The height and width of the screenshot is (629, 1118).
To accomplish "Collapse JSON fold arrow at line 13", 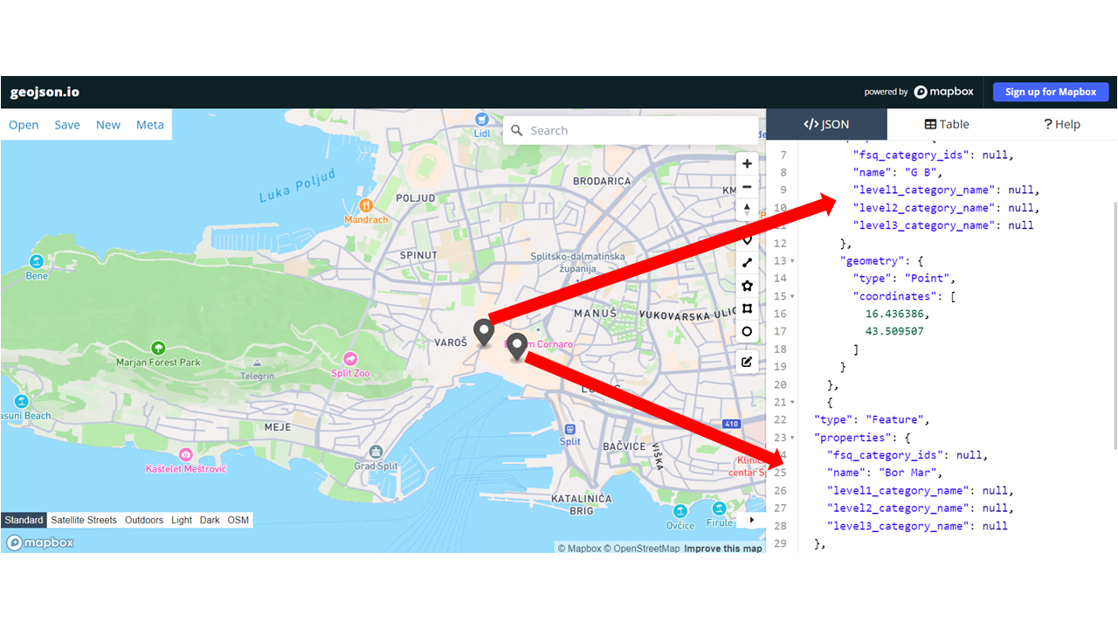I will point(792,260).
